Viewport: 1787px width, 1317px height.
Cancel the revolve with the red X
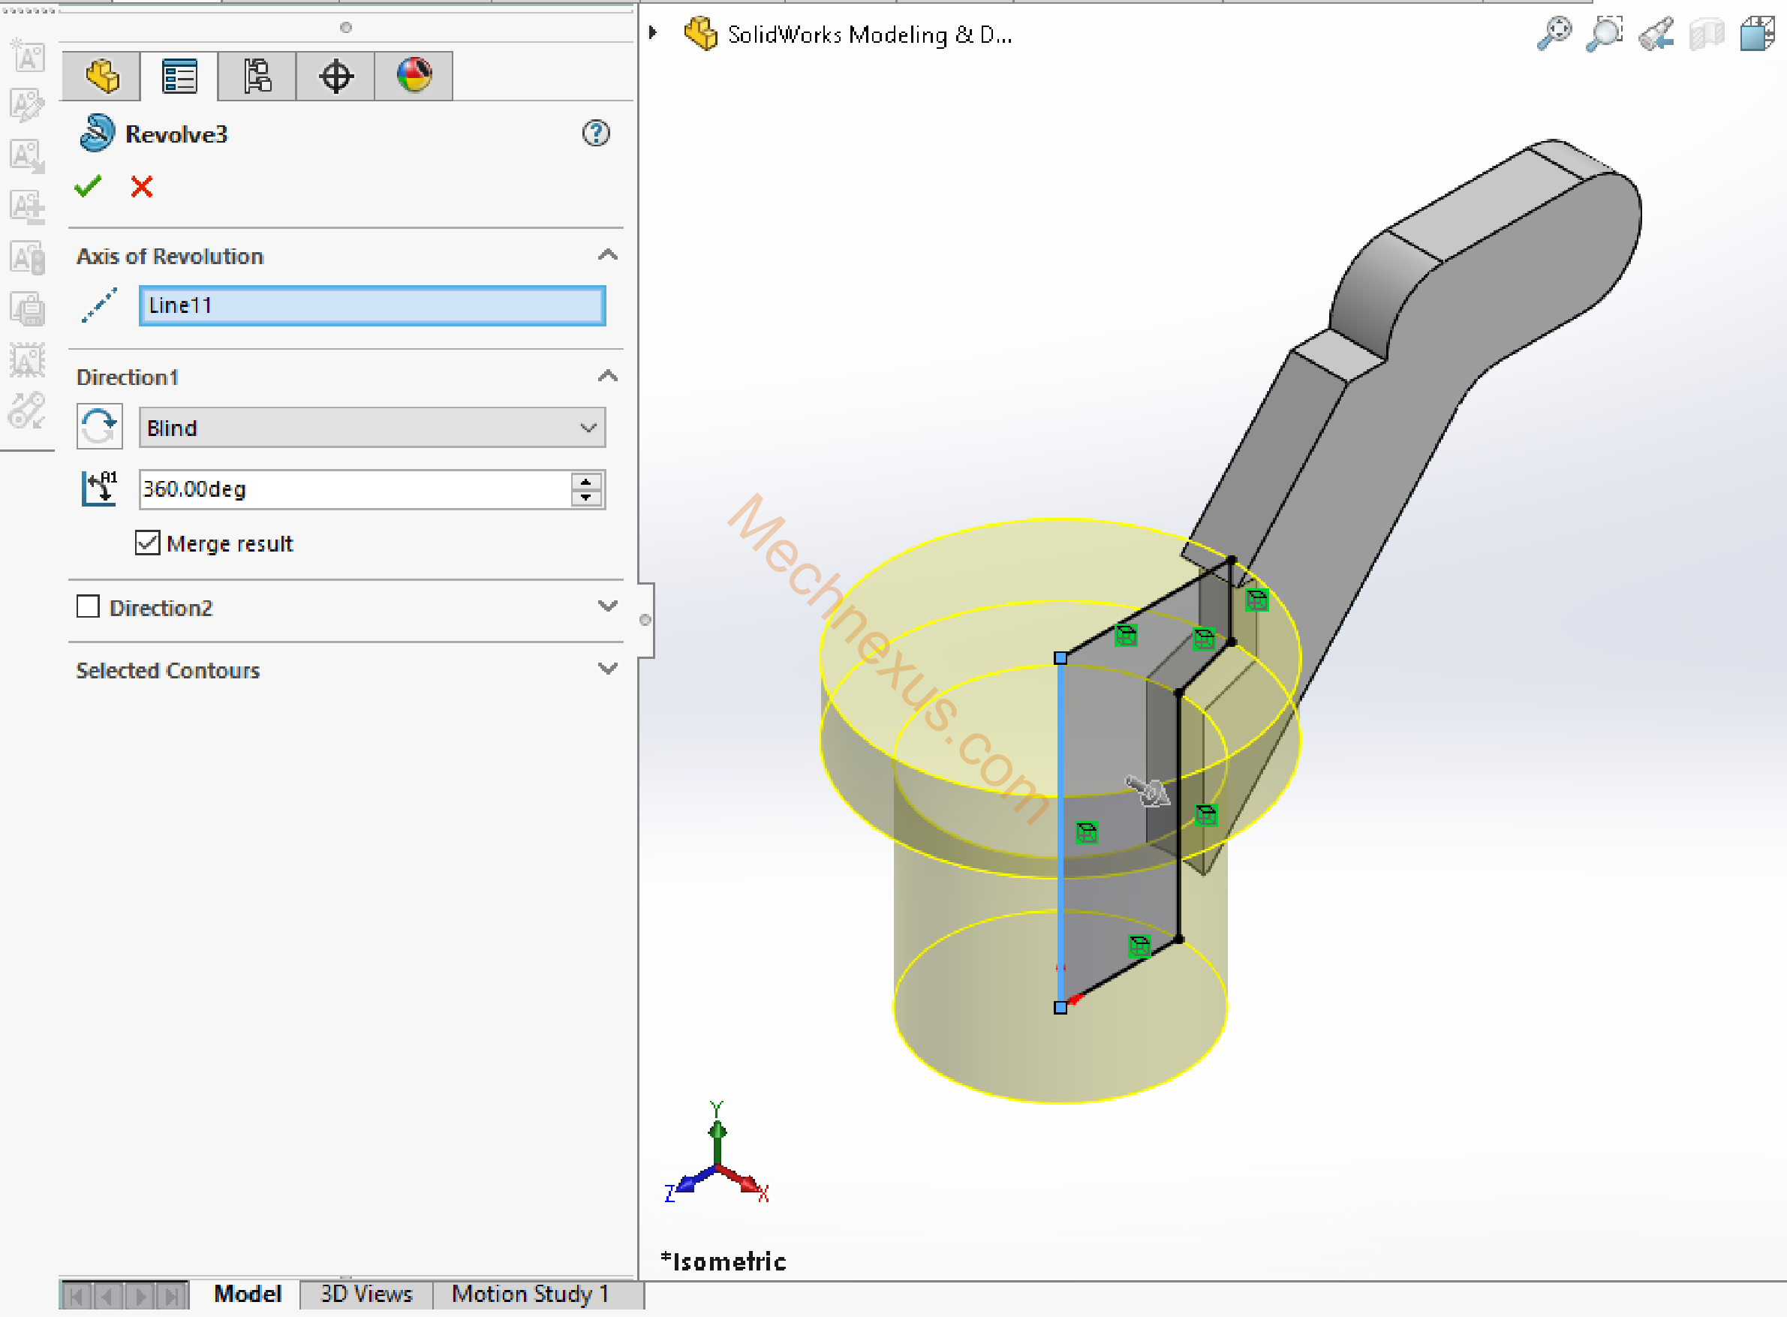(141, 187)
